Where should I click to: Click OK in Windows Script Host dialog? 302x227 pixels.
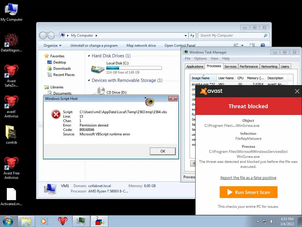tap(163, 151)
